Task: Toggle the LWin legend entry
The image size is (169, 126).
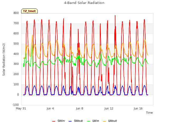Action: click(93, 121)
